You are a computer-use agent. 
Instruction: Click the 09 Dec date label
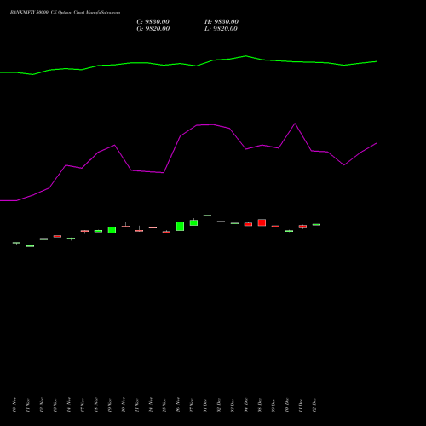[273, 405]
